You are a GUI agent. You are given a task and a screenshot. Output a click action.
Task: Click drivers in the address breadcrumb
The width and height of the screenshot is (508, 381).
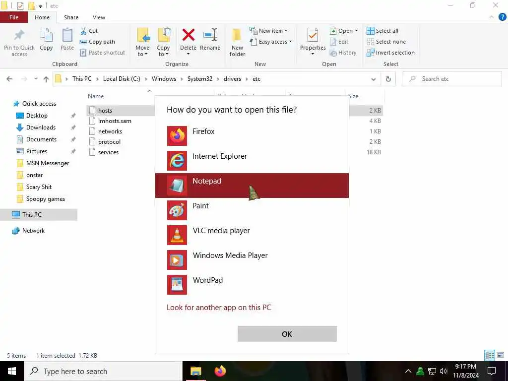point(232,79)
